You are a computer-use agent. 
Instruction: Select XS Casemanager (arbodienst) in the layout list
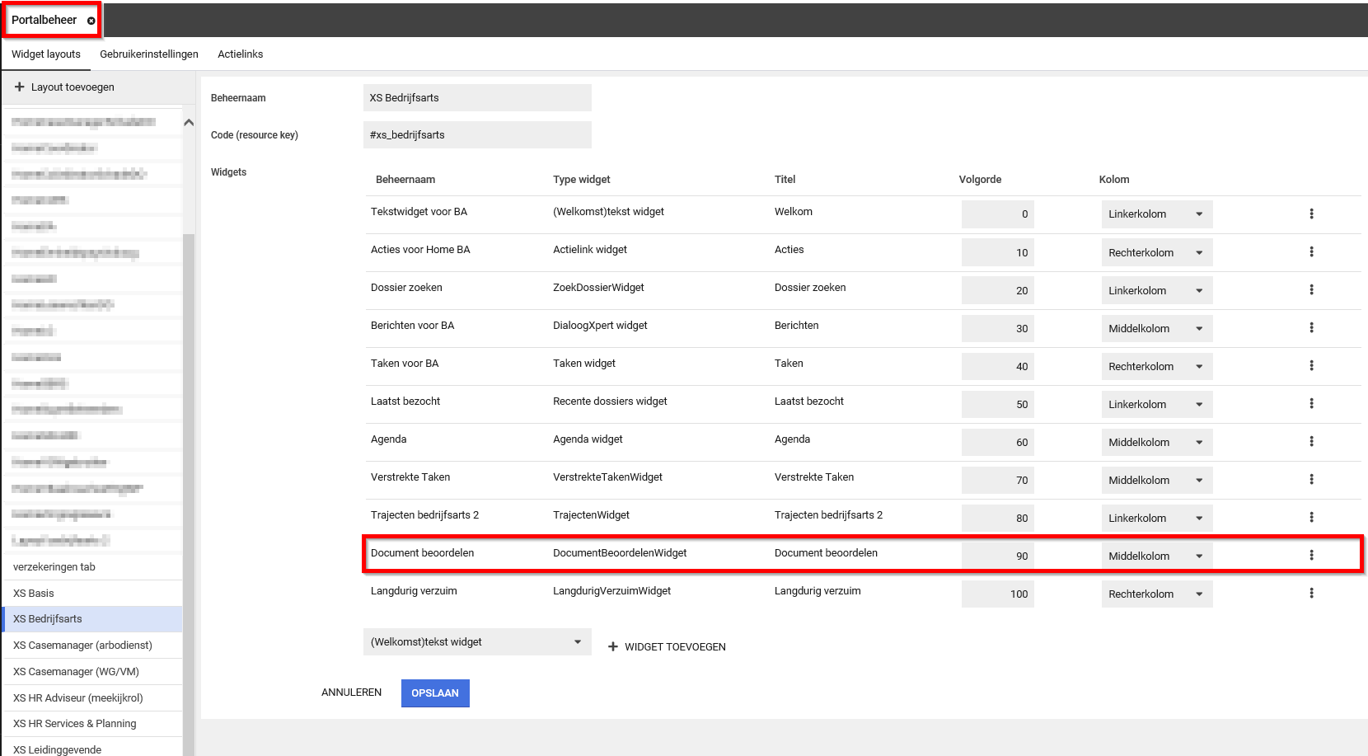click(82, 646)
